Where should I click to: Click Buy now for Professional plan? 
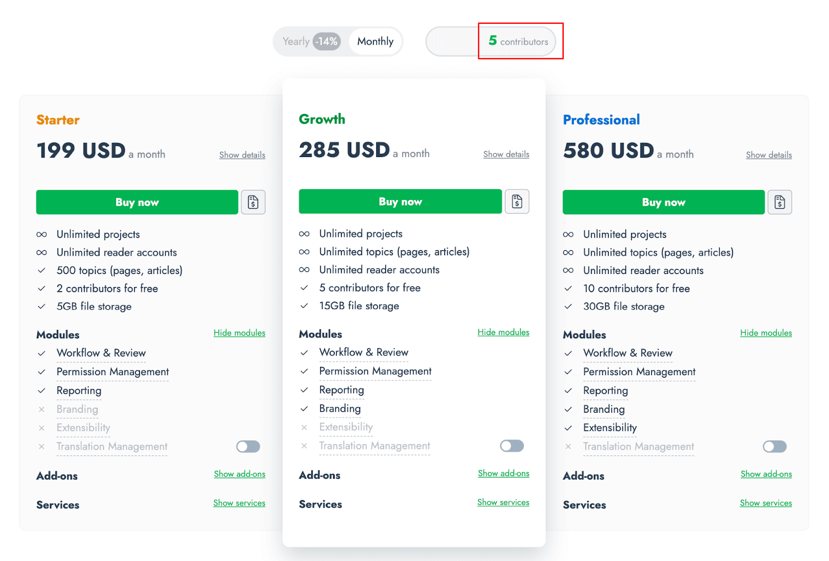(x=663, y=202)
